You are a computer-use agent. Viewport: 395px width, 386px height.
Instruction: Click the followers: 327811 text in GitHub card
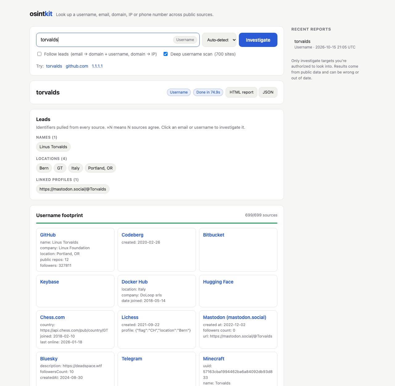coord(56,266)
